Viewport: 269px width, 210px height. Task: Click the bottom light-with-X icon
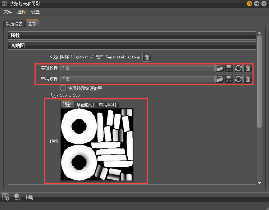(x=18, y=197)
